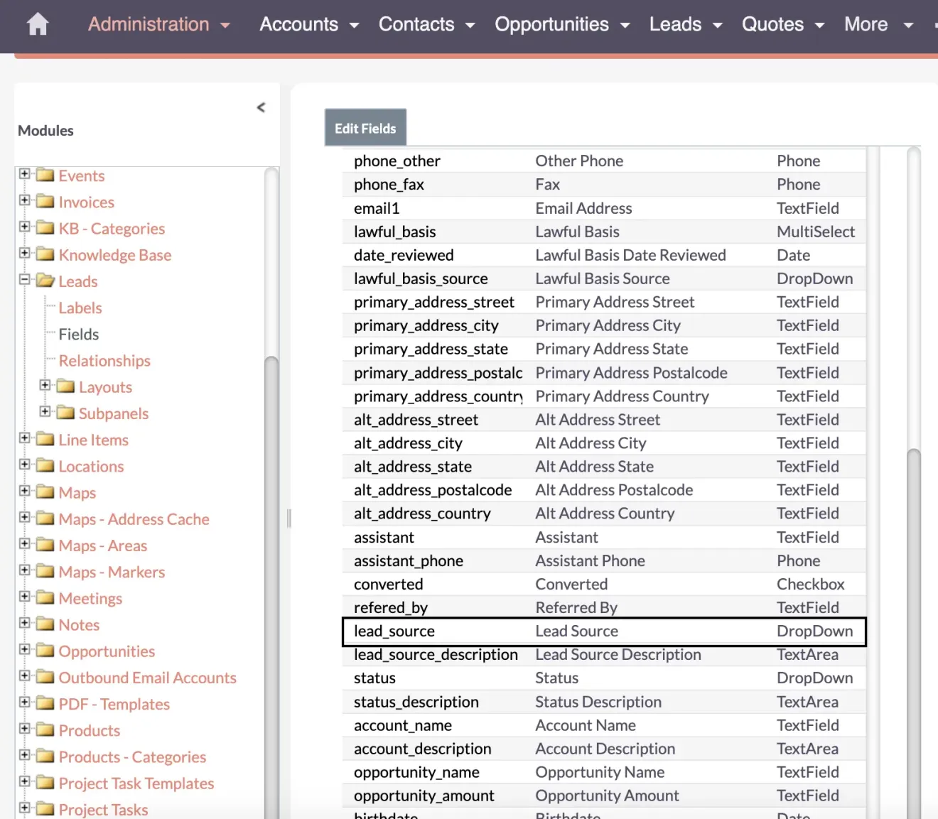
Task: Click the Notes module folder icon
Action: click(x=44, y=624)
